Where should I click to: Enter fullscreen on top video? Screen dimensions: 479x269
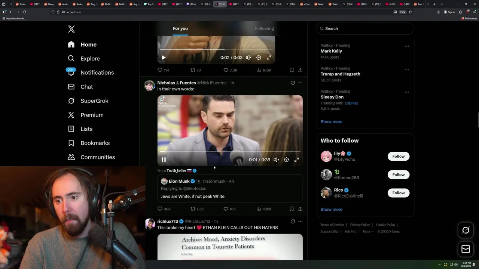tap(269, 58)
